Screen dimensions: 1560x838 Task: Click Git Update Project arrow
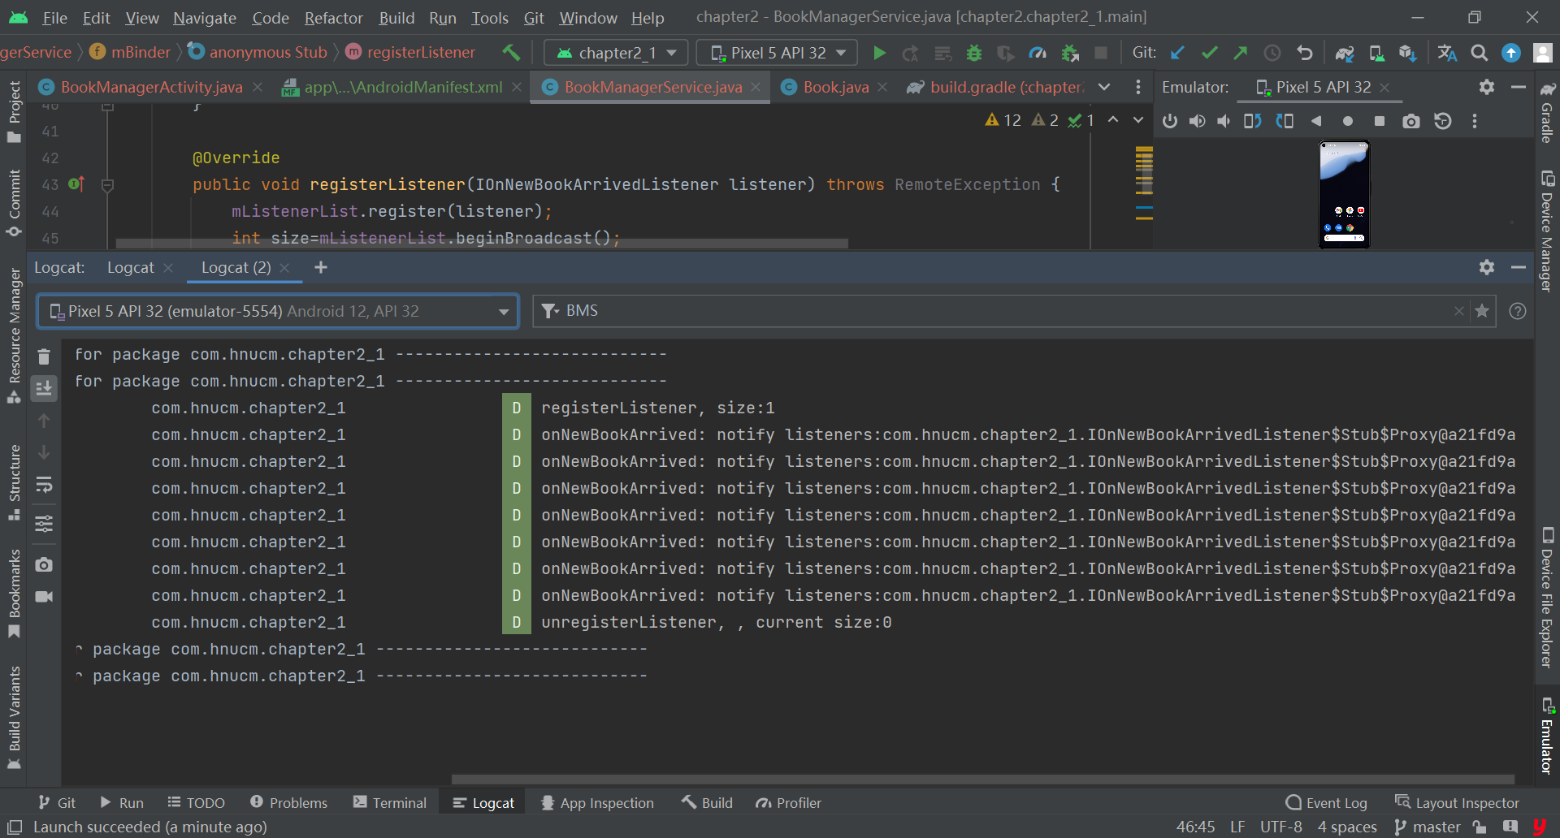tap(1177, 53)
